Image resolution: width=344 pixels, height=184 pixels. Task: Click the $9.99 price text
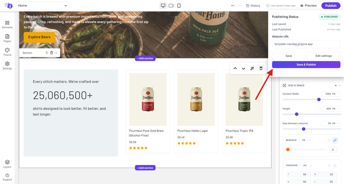click(229, 137)
